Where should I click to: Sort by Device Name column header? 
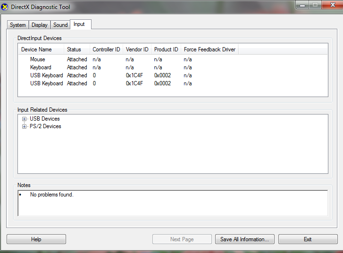click(41, 49)
